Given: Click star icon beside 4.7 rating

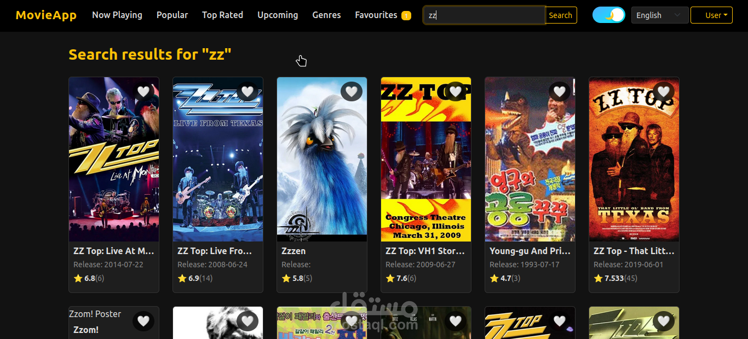Looking at the screenshot, I should coord(494,278).
